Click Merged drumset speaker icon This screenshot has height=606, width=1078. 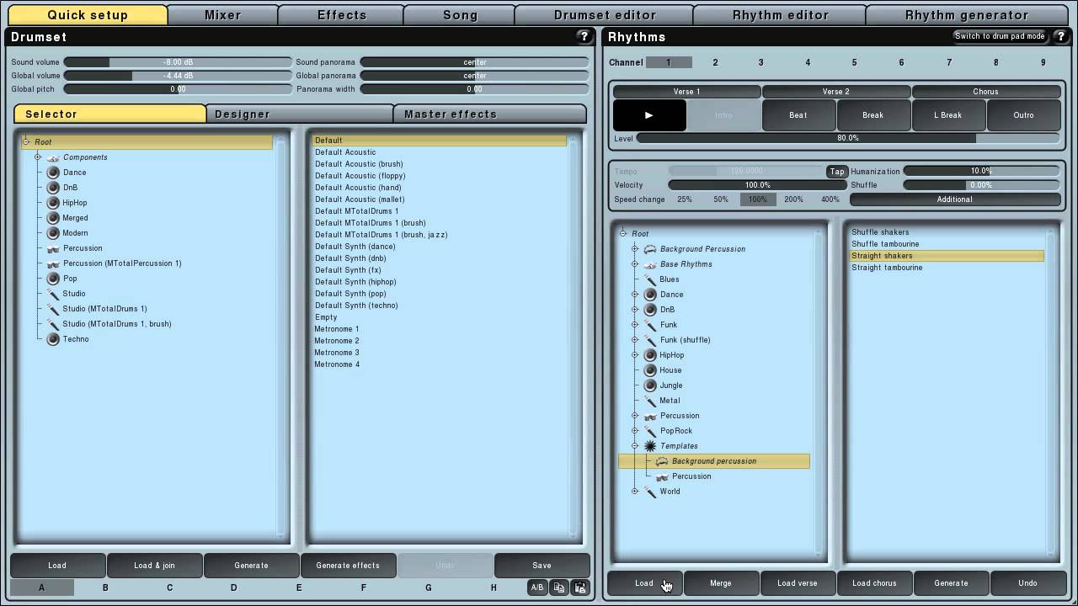coord(53,218)
